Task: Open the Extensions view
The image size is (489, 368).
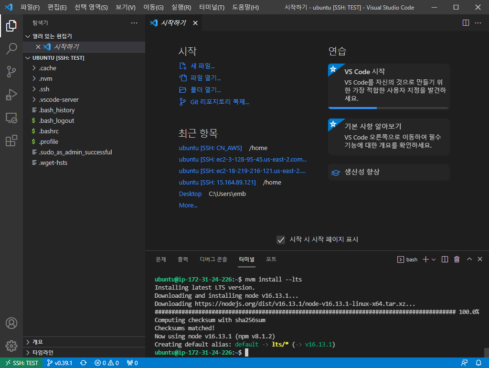Action: (11, 141)
